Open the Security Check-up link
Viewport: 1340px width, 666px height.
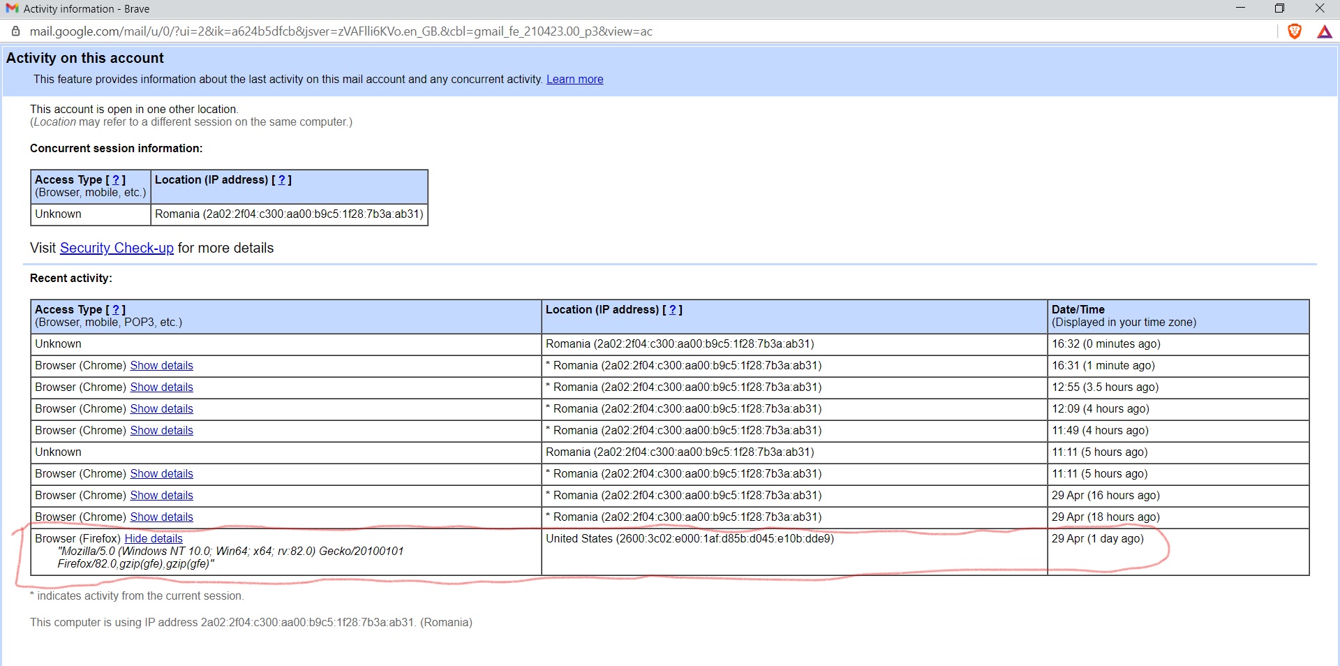pos(117,248)
